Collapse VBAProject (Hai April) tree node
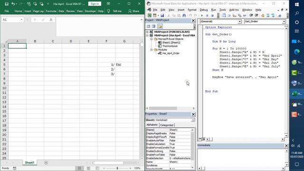 click(147, 35)
